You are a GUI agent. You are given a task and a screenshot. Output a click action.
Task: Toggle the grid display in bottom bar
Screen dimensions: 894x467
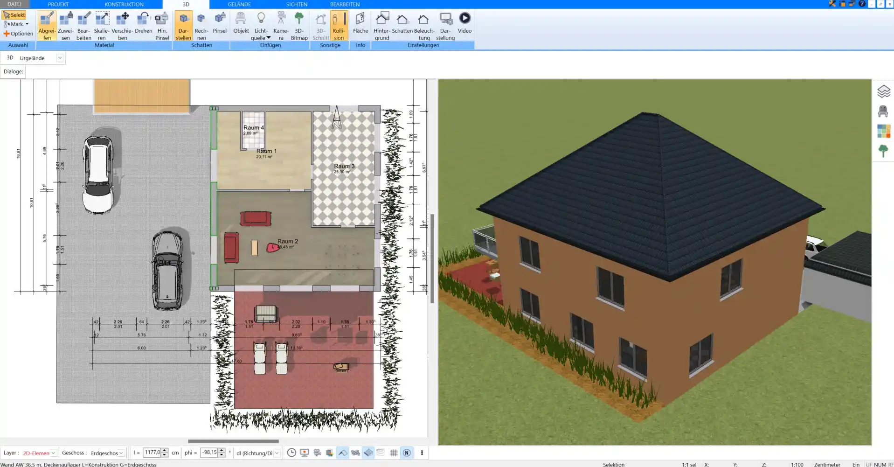(394, 453)
